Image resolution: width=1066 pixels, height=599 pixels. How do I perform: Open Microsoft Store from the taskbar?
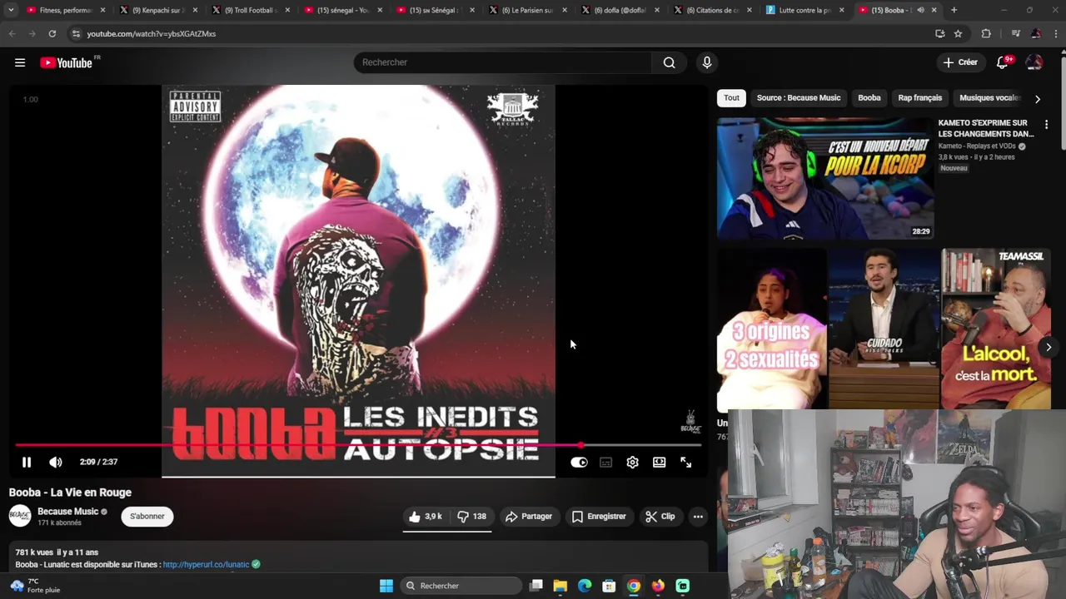pyautogui.click(x=609, y=587)
